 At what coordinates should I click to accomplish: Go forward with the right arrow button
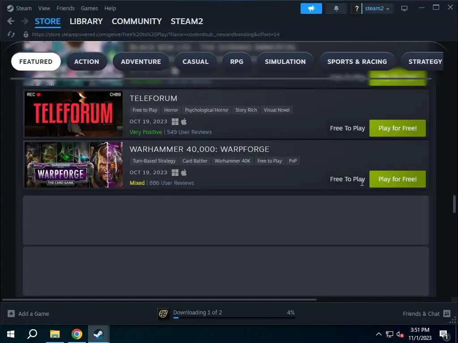coord(25,21)
